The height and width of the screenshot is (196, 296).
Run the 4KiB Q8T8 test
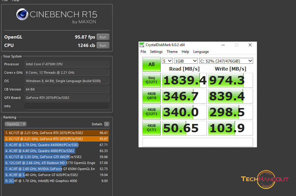pos(151,96)
